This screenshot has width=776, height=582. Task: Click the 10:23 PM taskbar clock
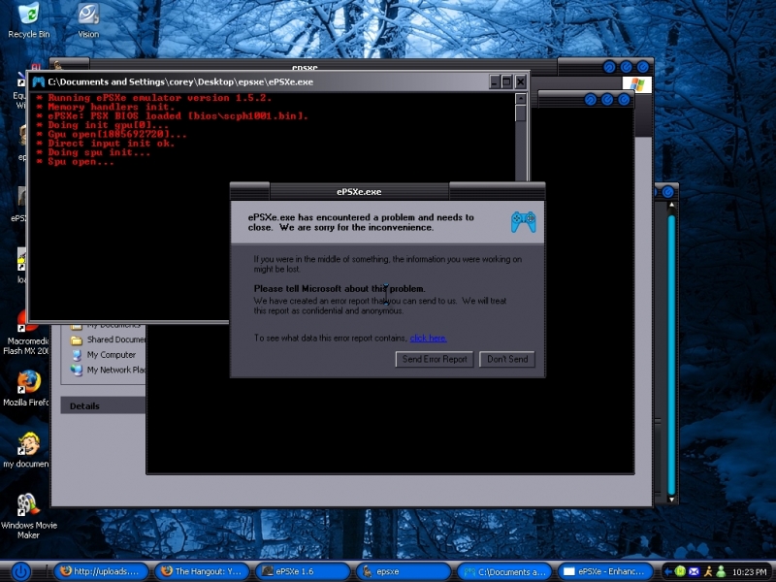pos(749,572)
